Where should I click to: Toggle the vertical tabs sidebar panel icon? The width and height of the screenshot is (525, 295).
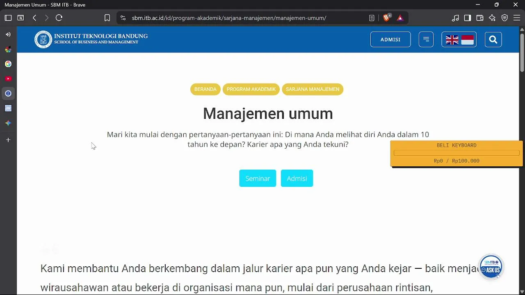coord(8,18)
